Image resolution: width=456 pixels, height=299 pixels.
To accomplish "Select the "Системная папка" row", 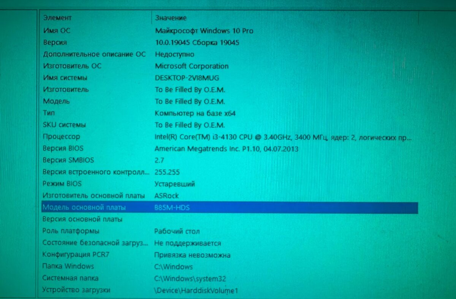I will click(x=70, y=278).
